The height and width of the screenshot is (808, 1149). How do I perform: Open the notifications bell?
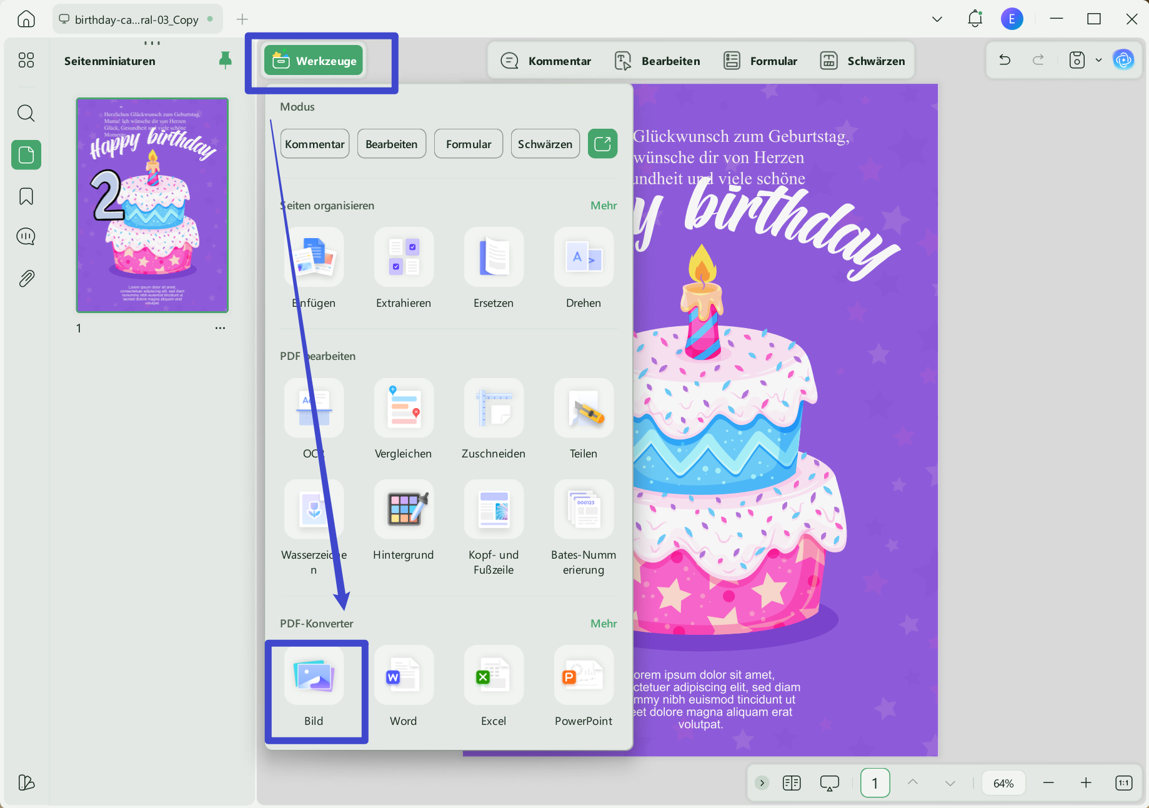pos(975,19)
